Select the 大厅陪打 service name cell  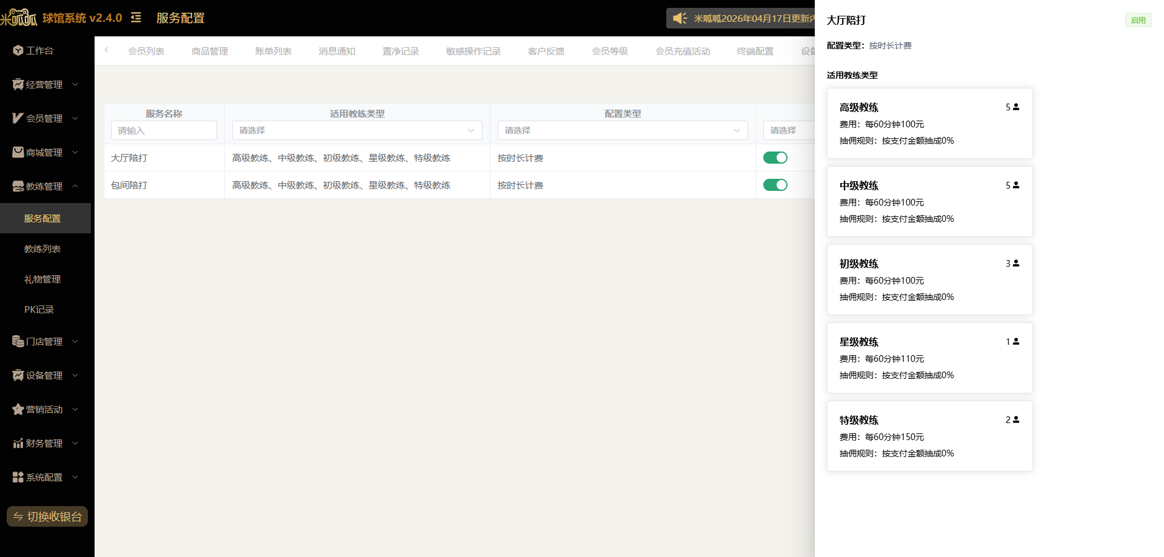[x=164, y=158]
